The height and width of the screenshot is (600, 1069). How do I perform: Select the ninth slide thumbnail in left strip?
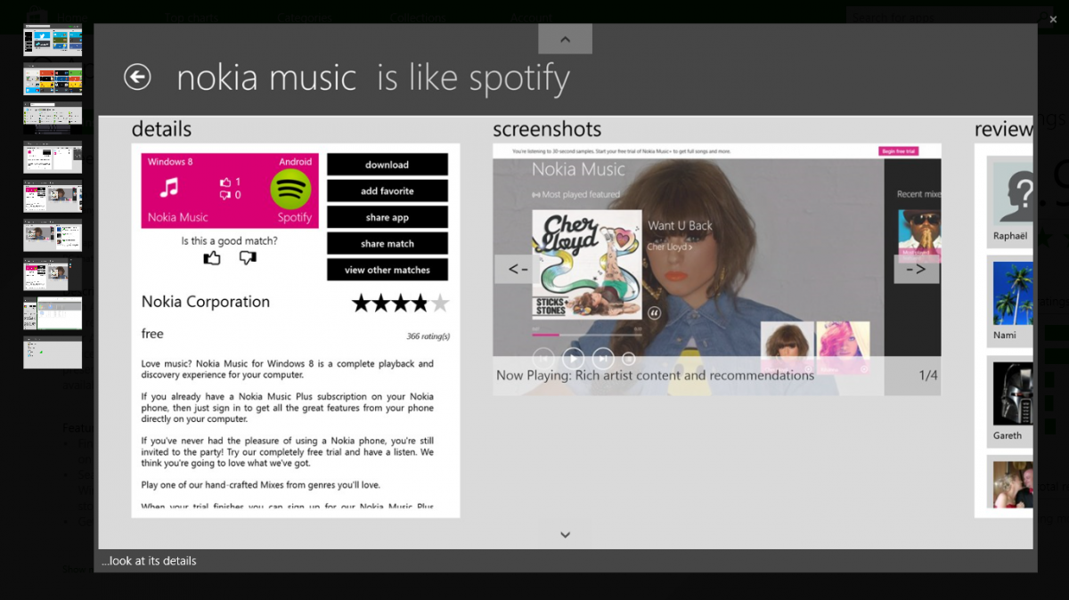(x=53, y=353)
